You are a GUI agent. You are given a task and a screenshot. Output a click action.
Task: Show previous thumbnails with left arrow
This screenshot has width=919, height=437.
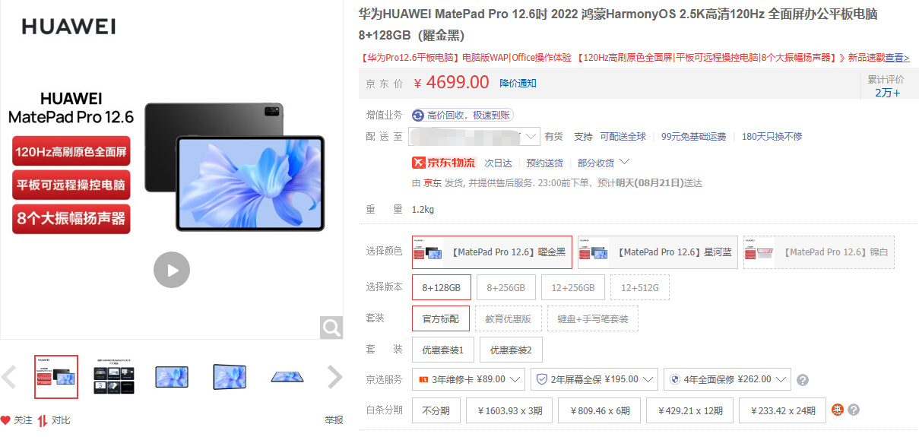pos(9,377)
